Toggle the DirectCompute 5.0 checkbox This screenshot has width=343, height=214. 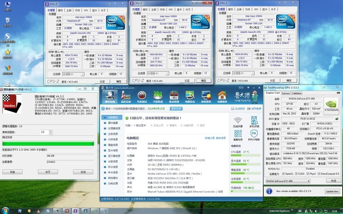(319, 174)
